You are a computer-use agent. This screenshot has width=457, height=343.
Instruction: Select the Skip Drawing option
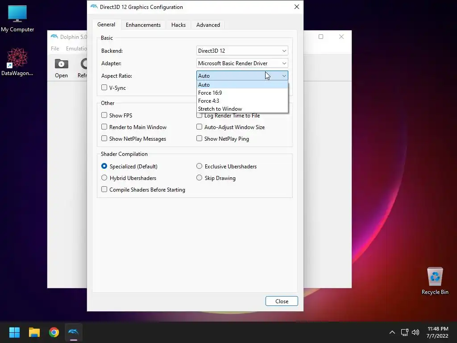point(199,178)
